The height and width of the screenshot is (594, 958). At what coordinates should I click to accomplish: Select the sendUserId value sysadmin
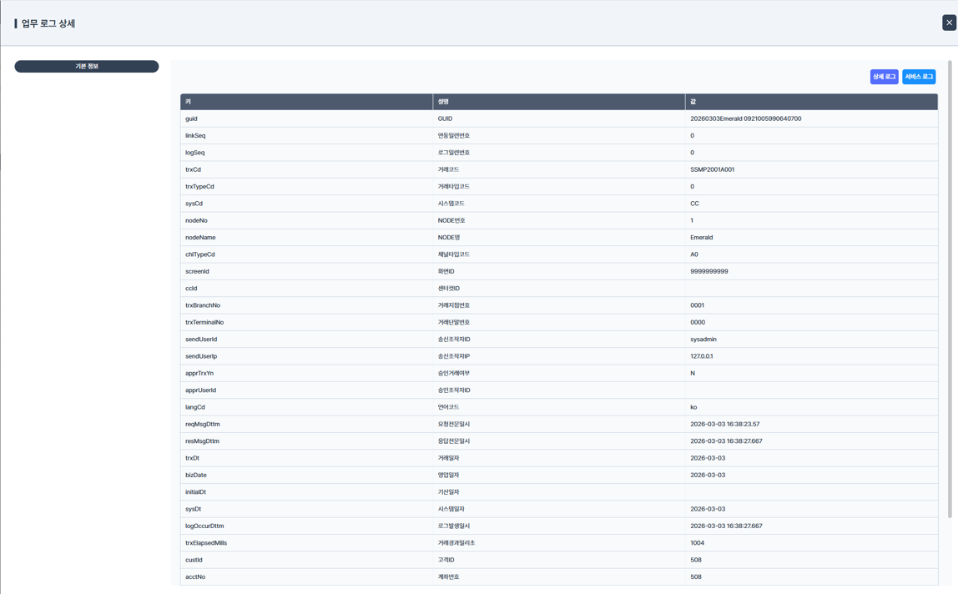[703, 340]
